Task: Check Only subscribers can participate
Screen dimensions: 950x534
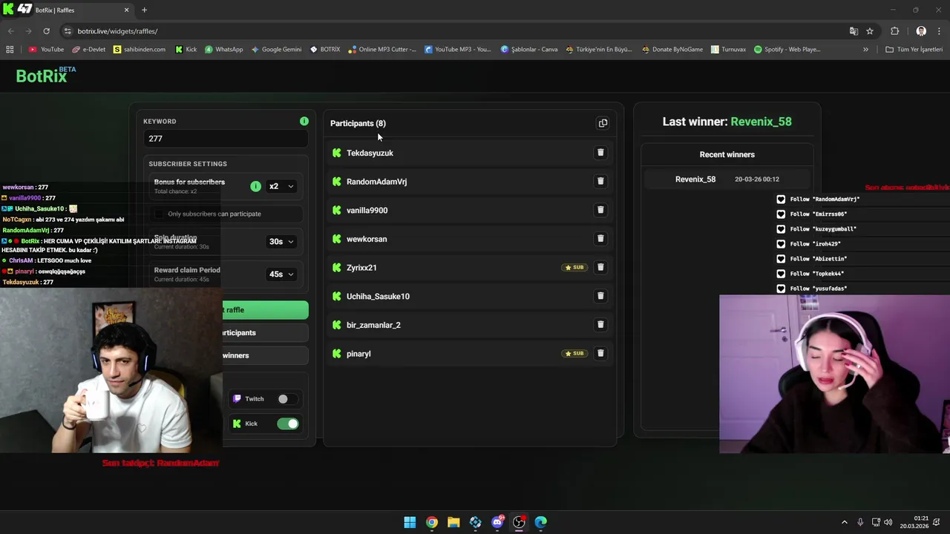Action: pos(158,214)
